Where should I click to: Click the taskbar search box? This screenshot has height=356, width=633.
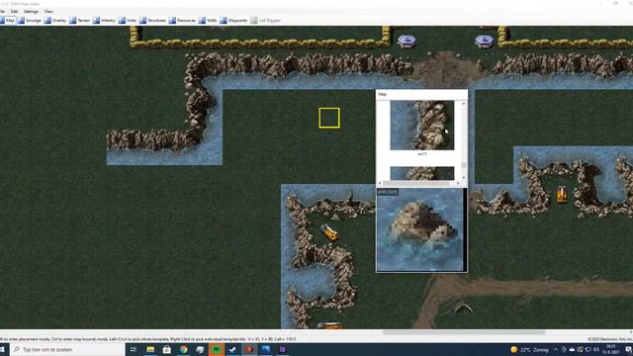click(x=67, y=349)
